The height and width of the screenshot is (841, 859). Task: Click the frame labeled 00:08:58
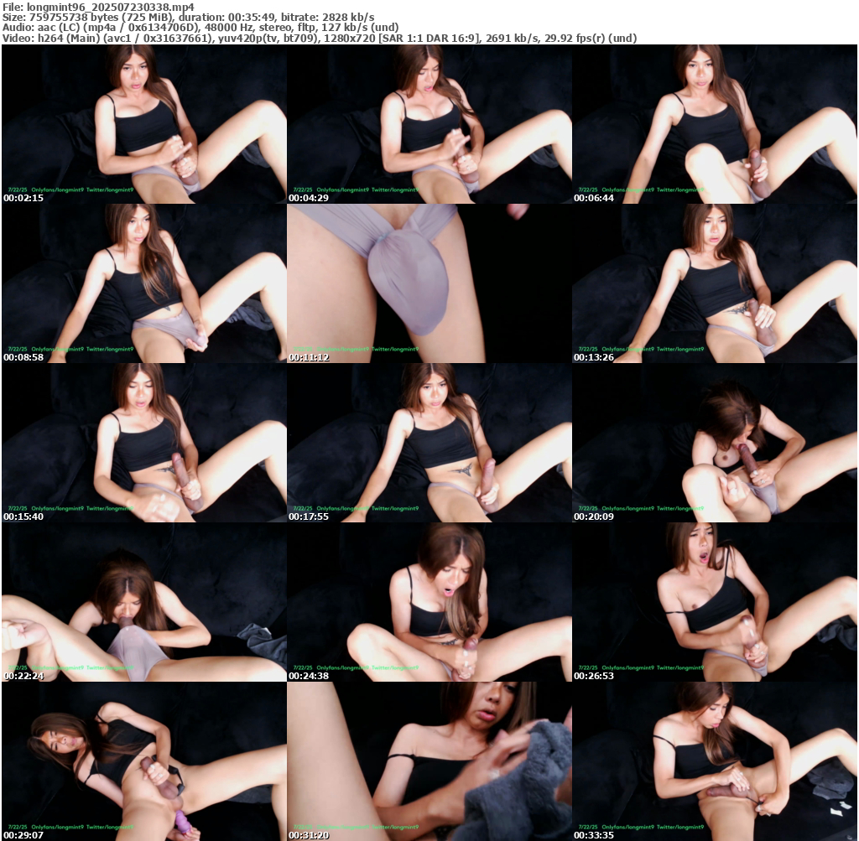coord(143,283)
